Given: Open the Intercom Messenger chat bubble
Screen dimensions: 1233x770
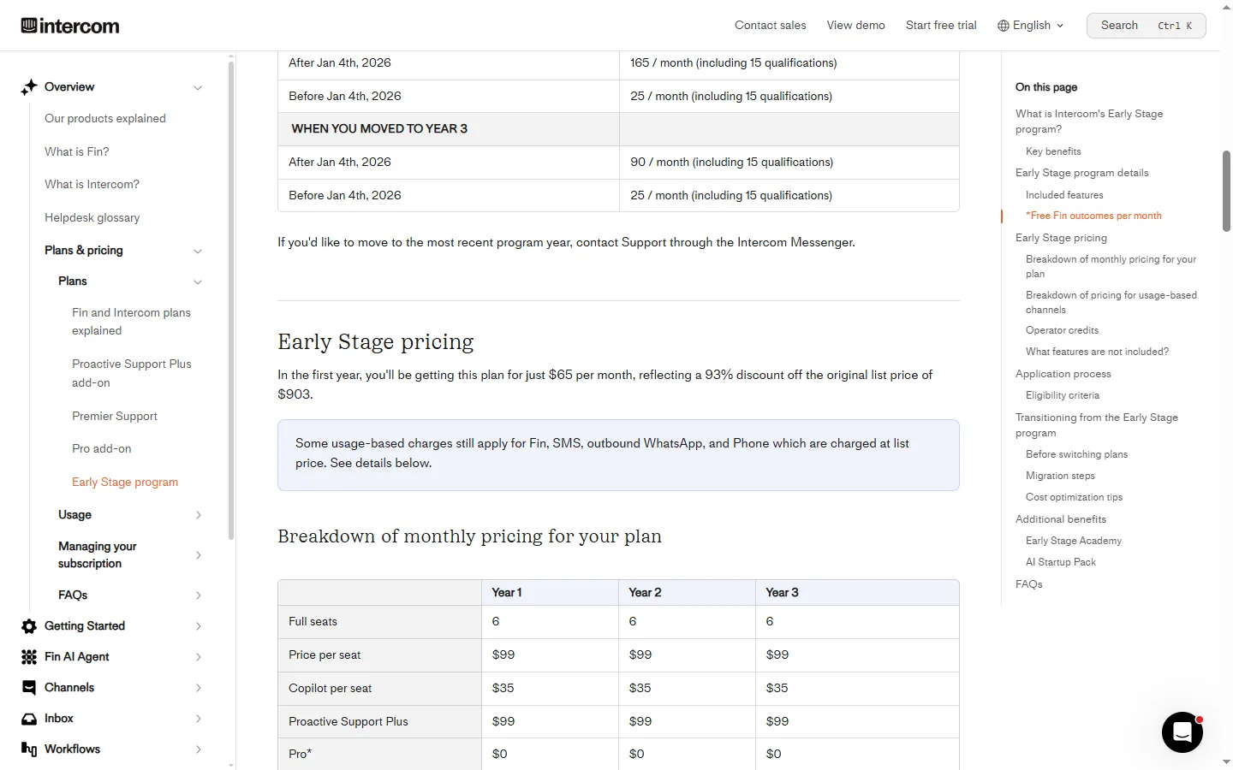Looking at the screenshot, I should (x=1182, y=732).
